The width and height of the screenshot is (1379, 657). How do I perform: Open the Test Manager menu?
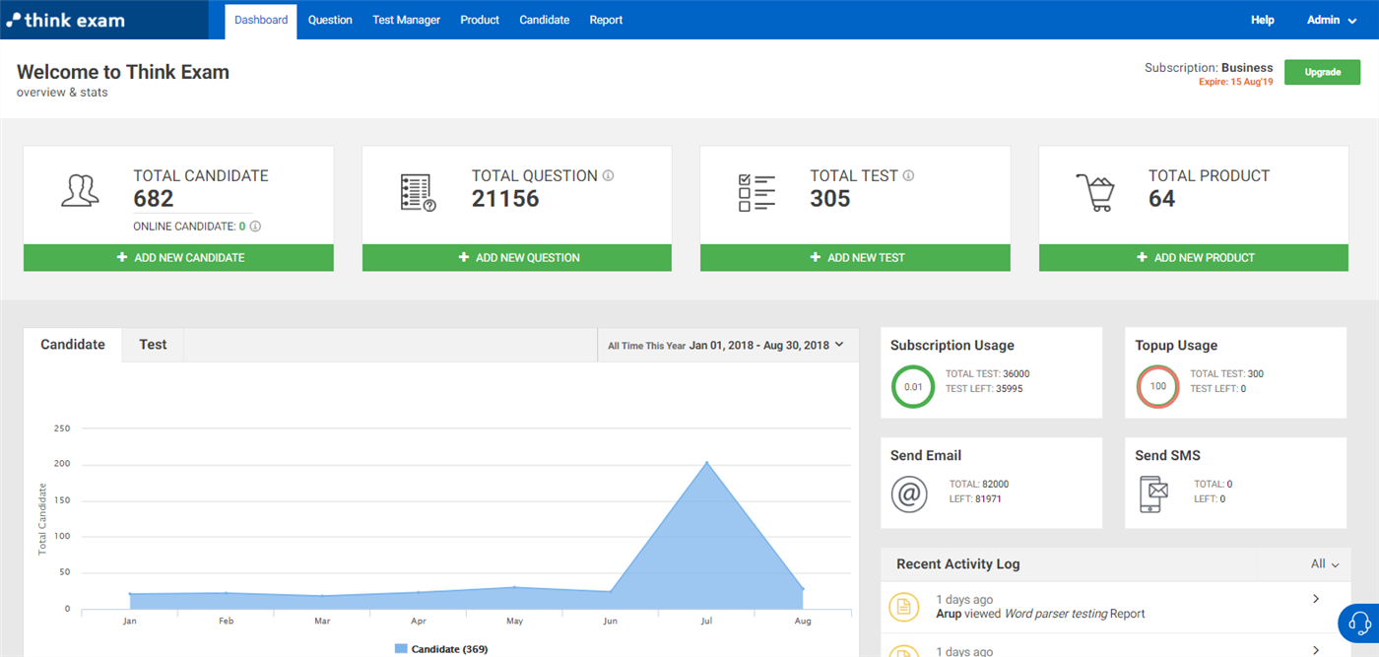click(406, 21)
